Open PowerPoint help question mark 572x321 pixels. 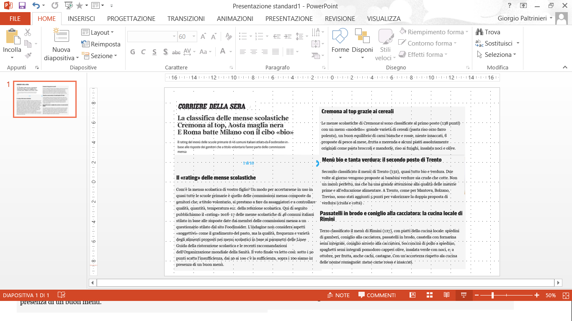(x=509, y=5)
